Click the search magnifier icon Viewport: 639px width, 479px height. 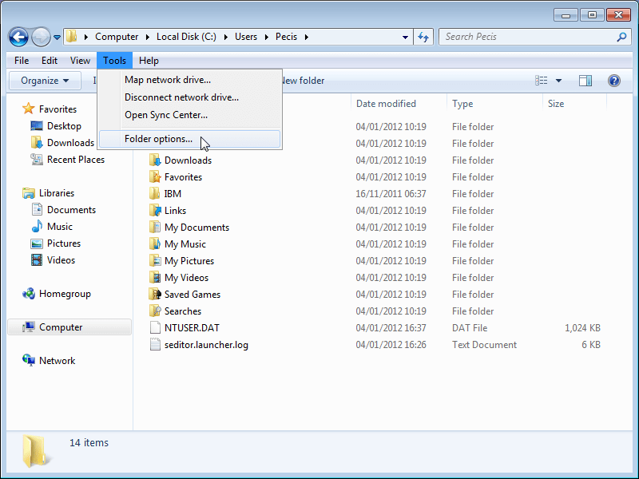click(x=621, y=37)
